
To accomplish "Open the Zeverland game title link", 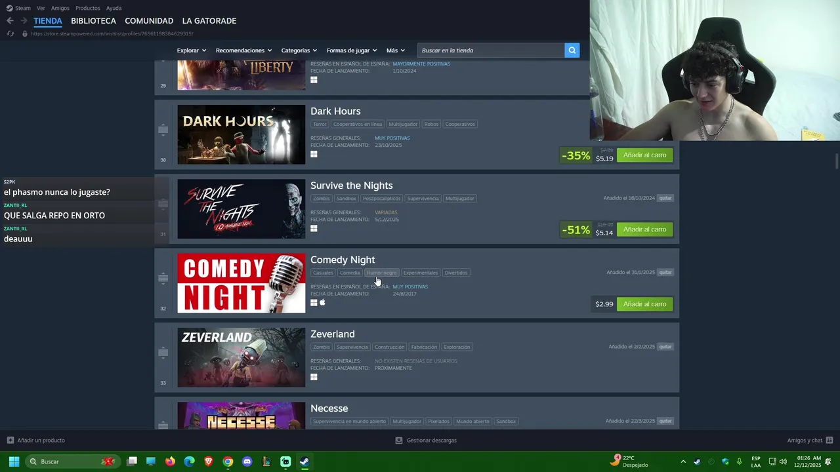I will [x=333, y=334].
